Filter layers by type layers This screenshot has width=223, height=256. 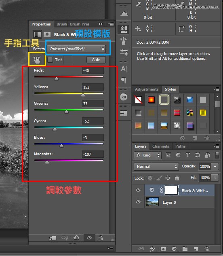[187, 155]
